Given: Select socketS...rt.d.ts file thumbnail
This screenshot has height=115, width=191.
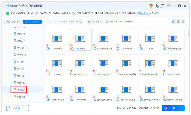Looking at the screenshot, I should click(x=173, y=63).
